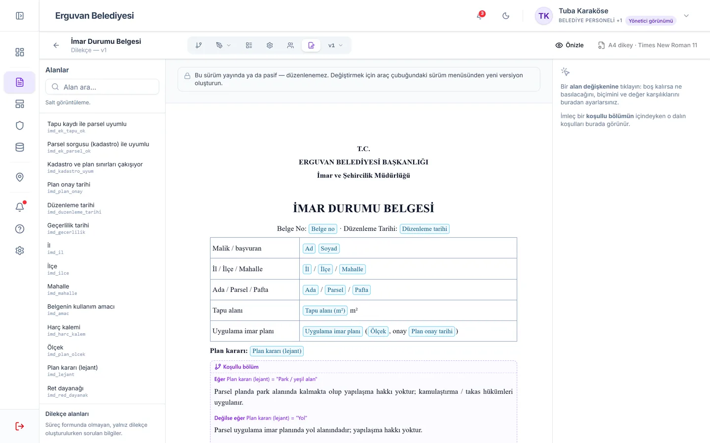
Task: Open the database icon in sidebar
Action: [20, 147]
